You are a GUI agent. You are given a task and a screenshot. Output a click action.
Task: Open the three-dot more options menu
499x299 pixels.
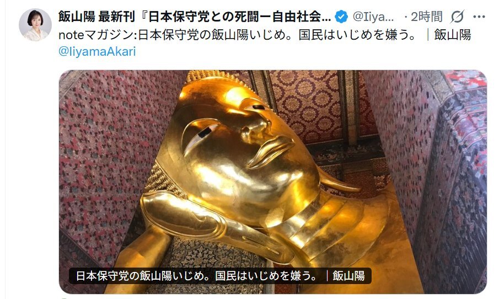pos(479,17)
